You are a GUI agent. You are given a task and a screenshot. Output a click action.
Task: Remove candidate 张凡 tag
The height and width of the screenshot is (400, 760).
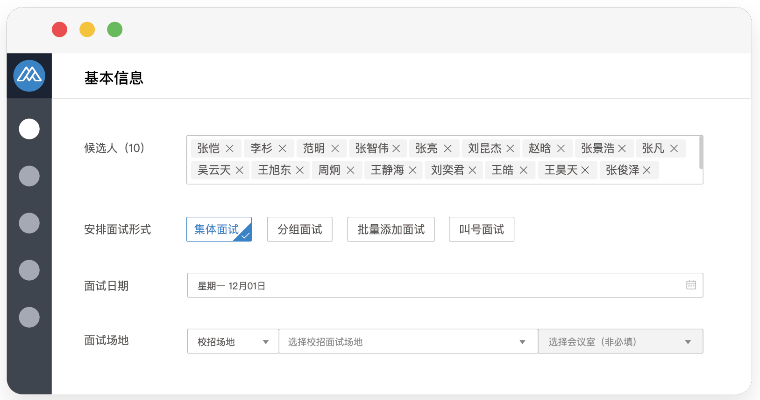pos(674,148)
